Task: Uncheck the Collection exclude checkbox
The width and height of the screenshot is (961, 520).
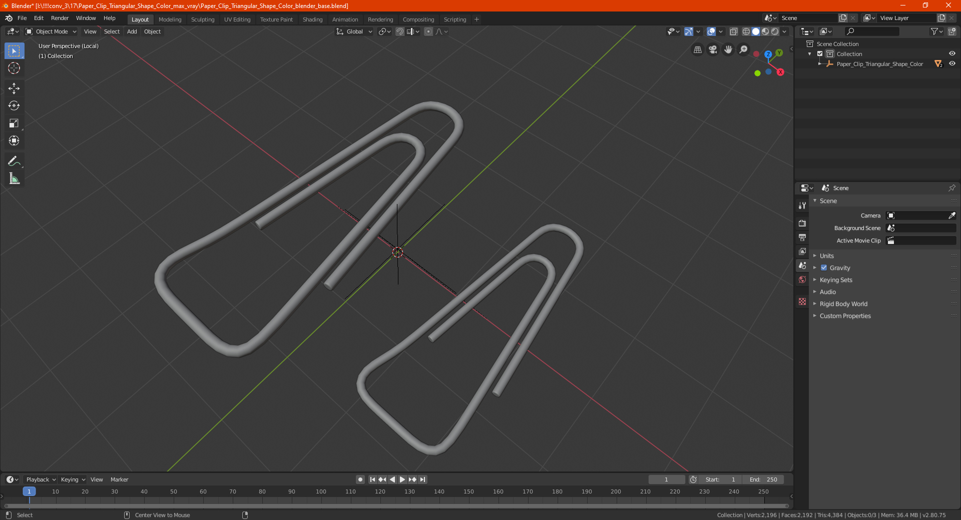Action: point(820,54)
